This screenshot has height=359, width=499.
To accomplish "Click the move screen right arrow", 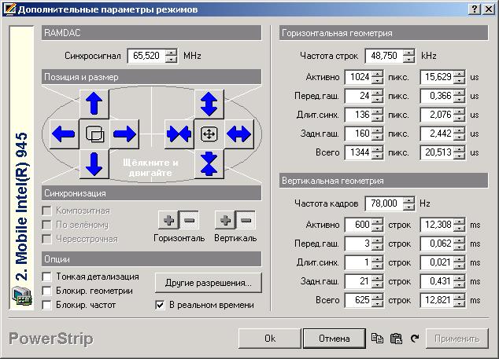I will tap(124, 134).
